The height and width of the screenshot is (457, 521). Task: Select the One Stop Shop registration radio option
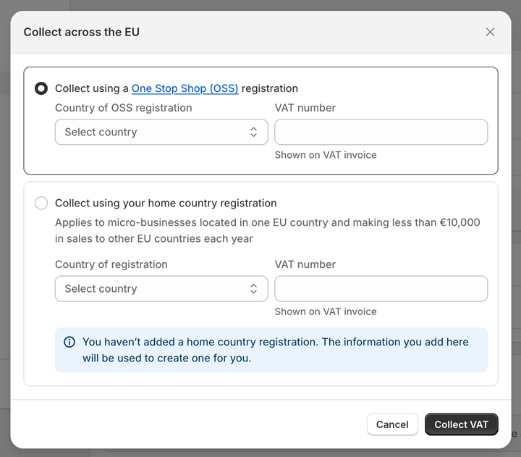[x=41, y=88]
